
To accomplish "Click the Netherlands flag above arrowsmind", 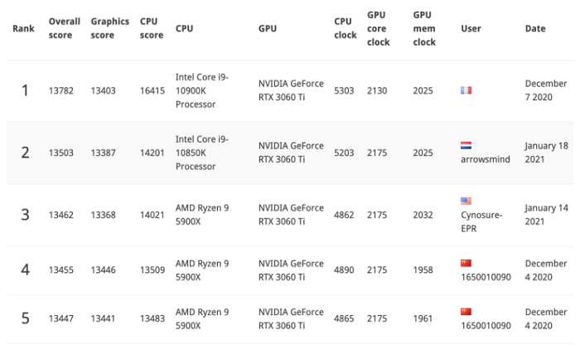I will pyautogui.click(x=466, y=144).
